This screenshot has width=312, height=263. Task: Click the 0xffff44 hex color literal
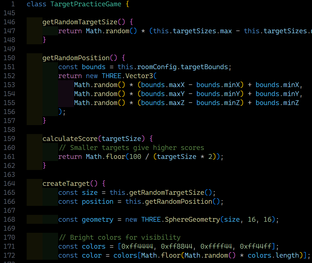(x=216, y=247)
